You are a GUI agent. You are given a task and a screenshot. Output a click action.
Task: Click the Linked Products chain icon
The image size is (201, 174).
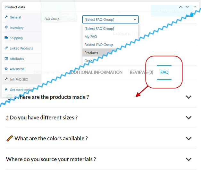tap(6, 48)
